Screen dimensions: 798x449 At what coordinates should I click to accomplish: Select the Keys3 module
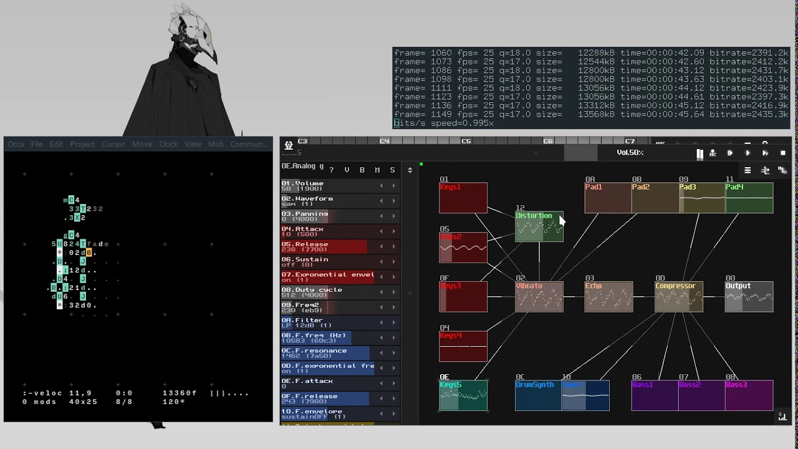tap(463, 297)
